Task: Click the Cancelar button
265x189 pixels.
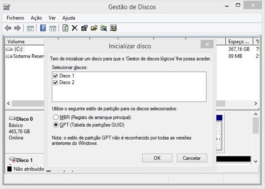Action: point(192,158)
